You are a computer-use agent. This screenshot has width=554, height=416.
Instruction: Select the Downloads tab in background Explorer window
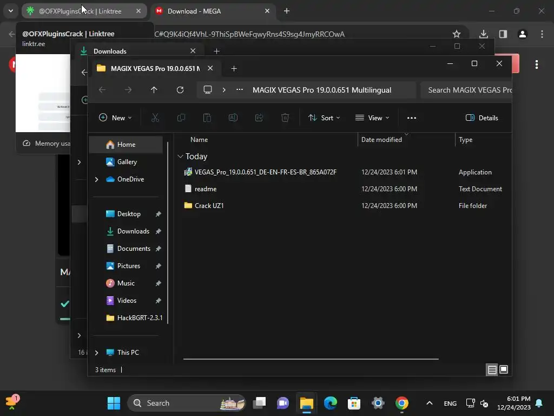coord(138,51)
